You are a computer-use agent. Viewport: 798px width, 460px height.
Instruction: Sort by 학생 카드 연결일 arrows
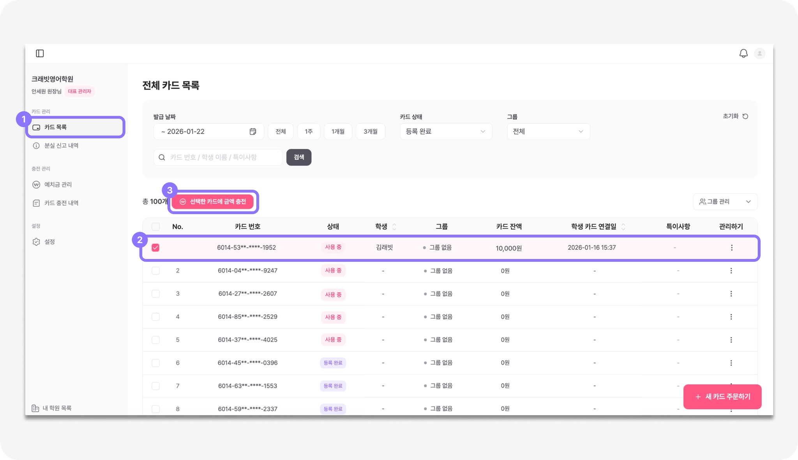tap(623, 227)
